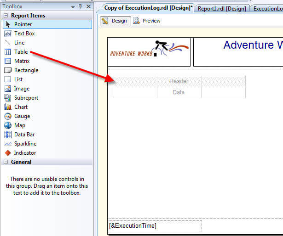283x236 pixels.
Task: Click the Data Bar label in toolbox
Action: point(24,135)
